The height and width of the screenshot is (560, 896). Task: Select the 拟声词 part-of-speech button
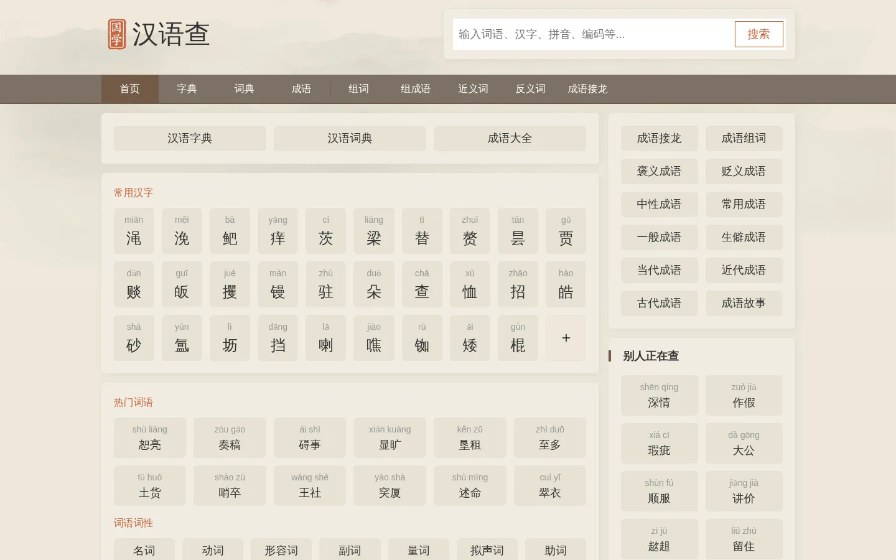487,550
